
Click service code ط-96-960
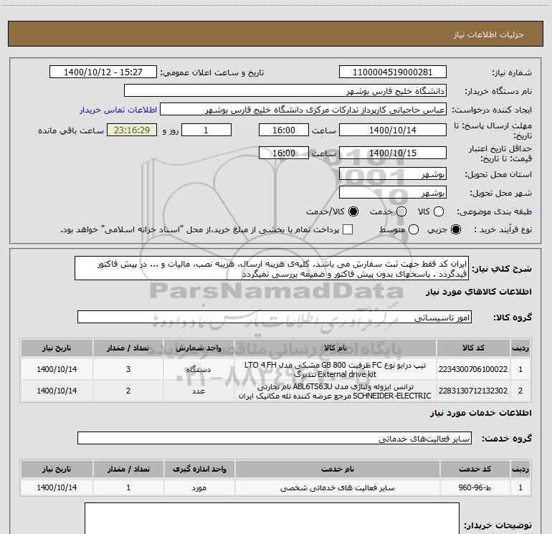click(475, 487)
